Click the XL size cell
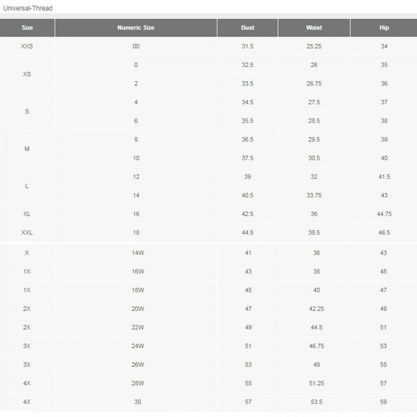 (x=27, y=214)
